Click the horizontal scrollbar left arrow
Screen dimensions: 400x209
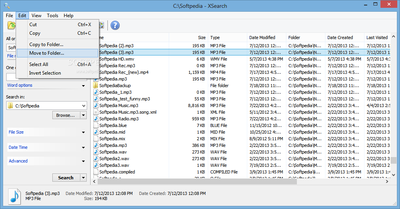95,181
